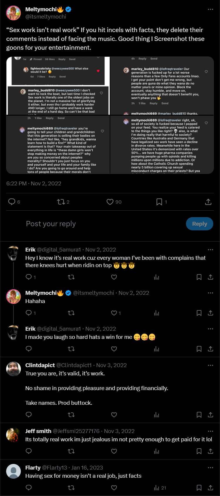Bookmark the main post
This screenshot has width=220, height=496.
(159, 202)
